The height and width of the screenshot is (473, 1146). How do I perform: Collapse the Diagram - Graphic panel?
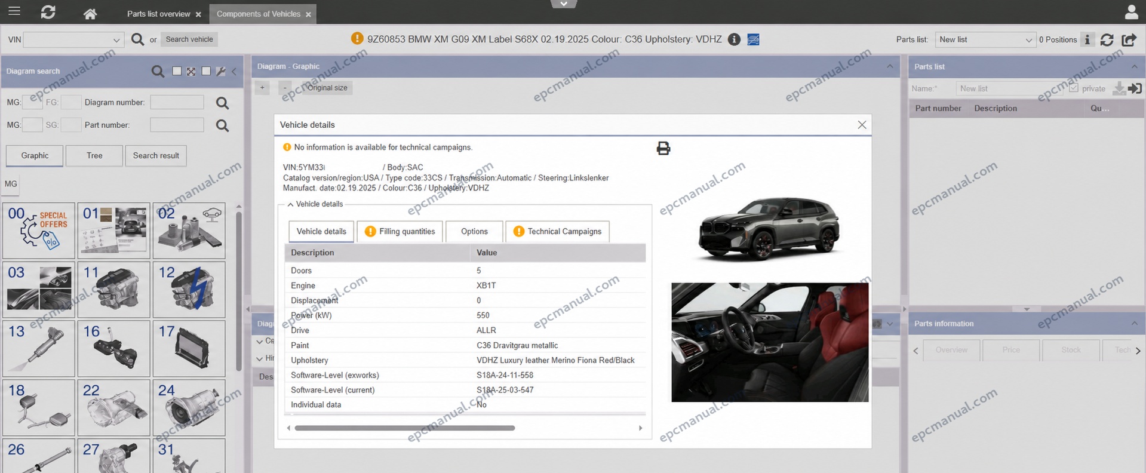pos(890,66)
